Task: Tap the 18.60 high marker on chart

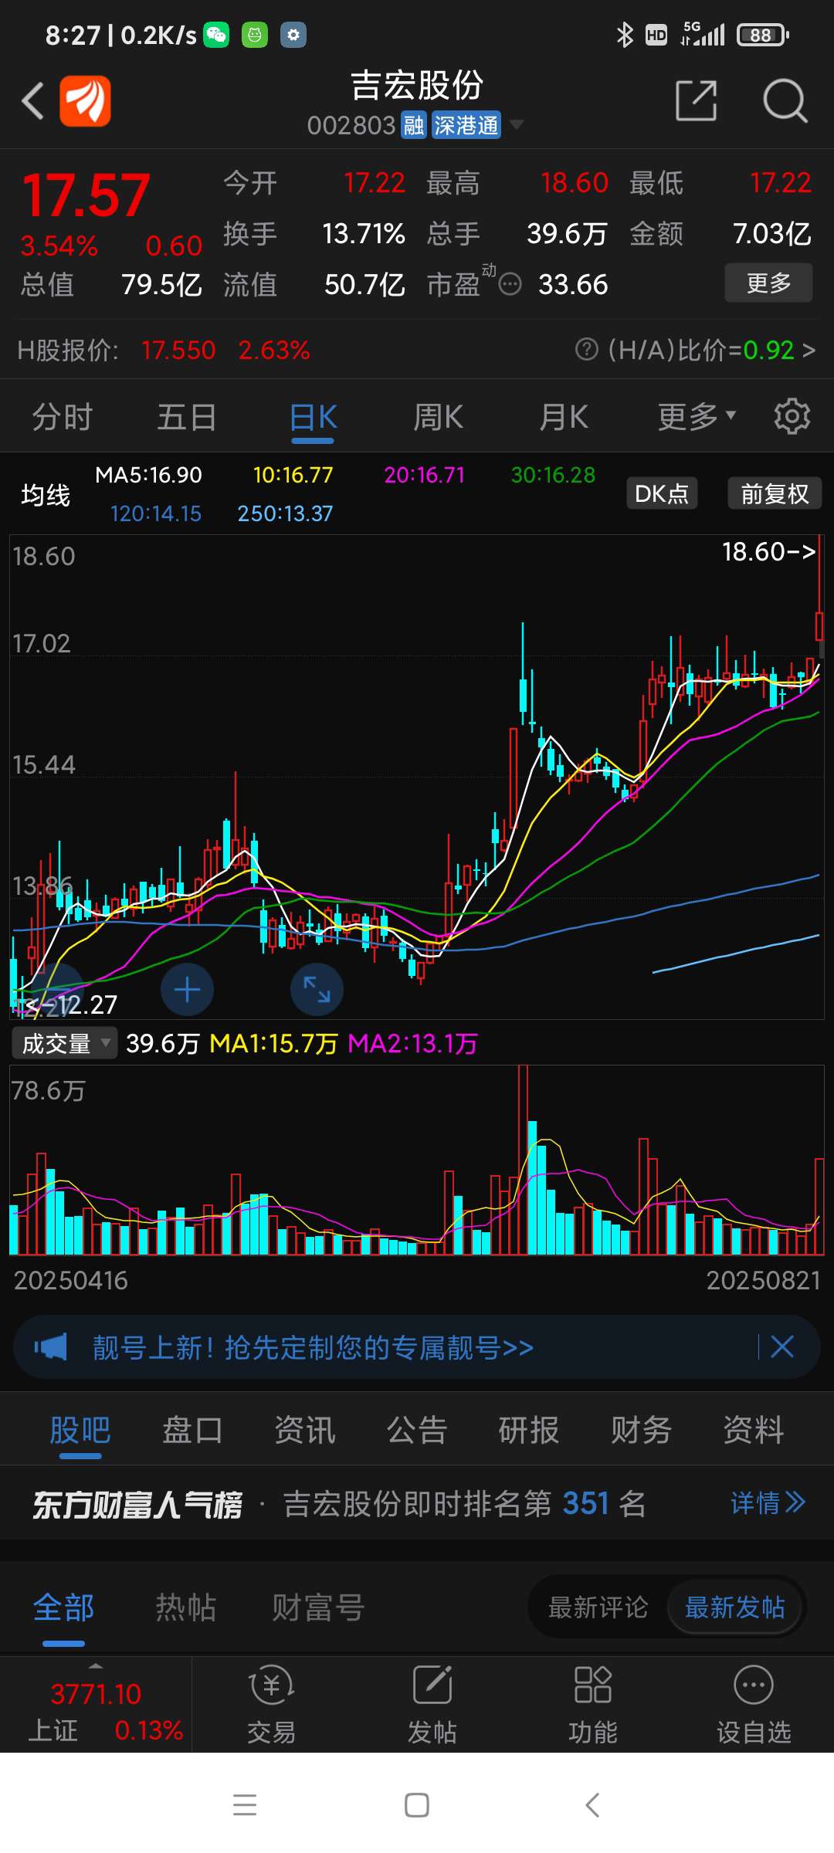Action: 768,551
